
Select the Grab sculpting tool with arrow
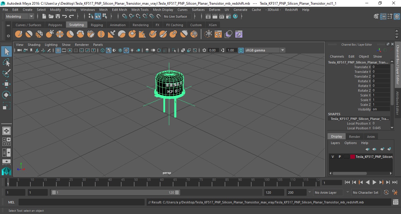pos(50,34)
